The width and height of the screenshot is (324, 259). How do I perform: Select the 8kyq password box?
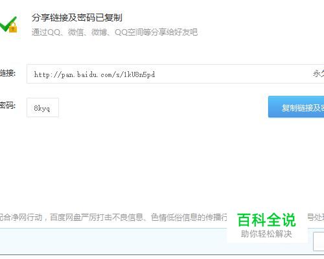point(43,107)
